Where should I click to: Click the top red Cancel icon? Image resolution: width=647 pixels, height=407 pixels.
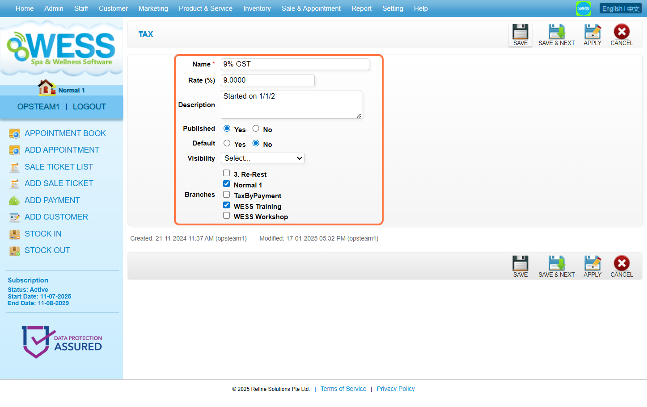coord(621,32)
